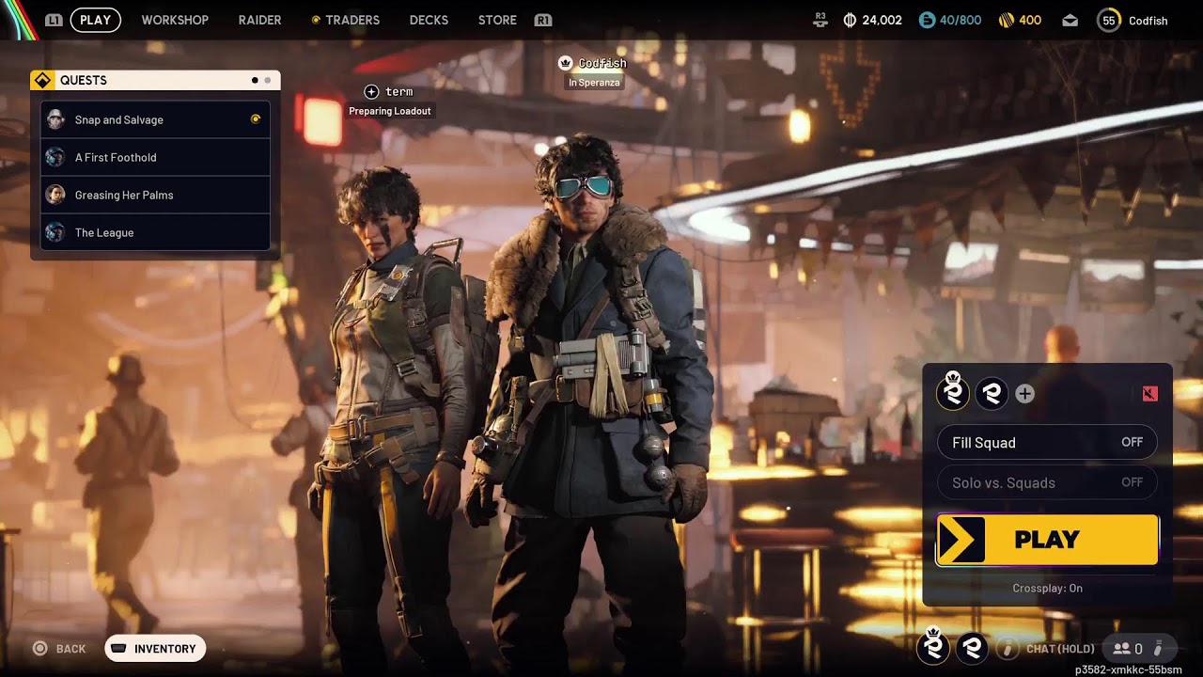Click second player avatar in bottom bar
The width and height of the screenshot is (1203, 677).
(x=973, y=648)
